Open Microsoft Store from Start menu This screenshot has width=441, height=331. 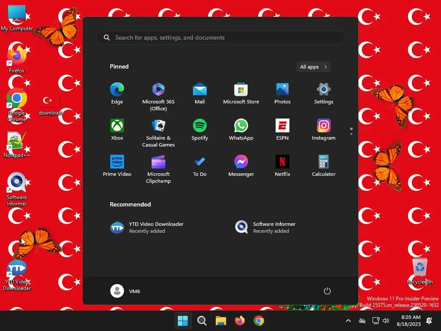pyautogui.click(x=241, y=94)
